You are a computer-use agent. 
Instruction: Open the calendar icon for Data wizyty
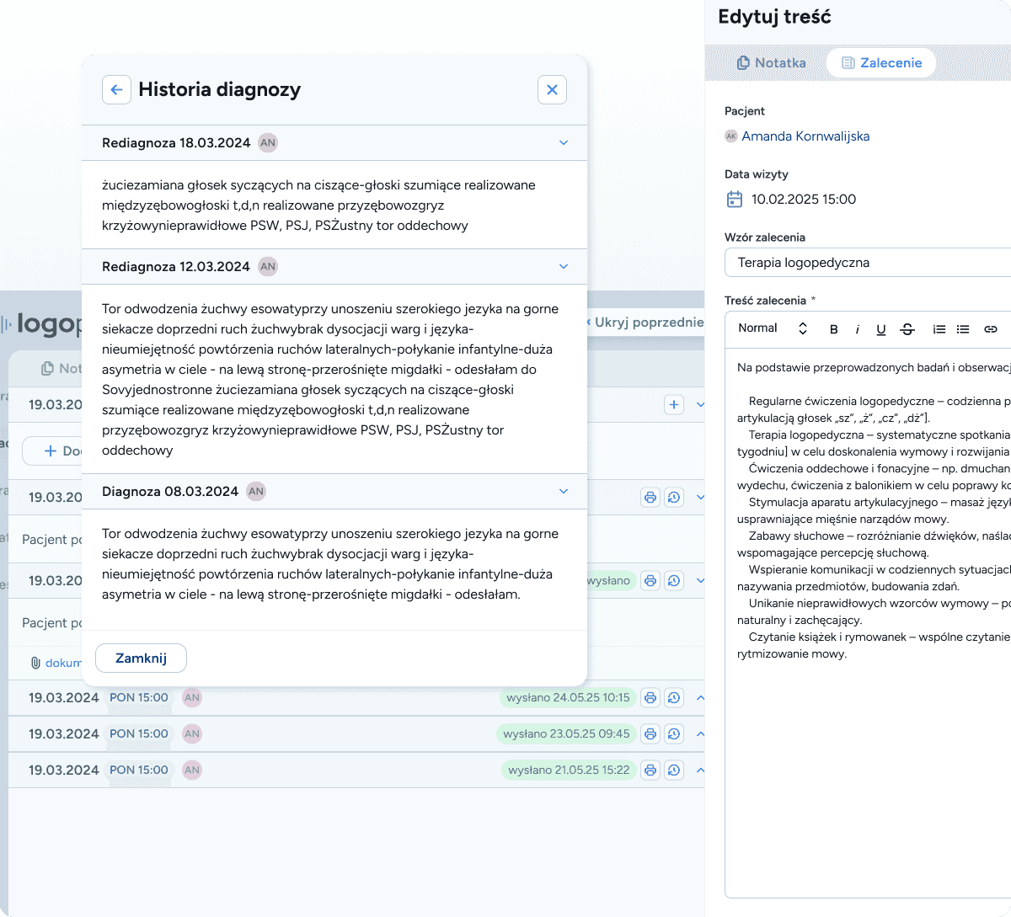735,200
